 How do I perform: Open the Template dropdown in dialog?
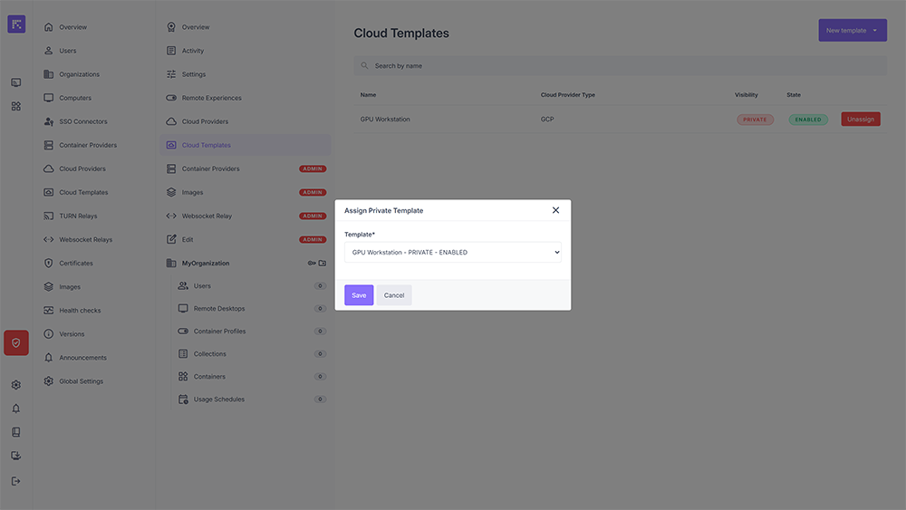pos(452,253)
